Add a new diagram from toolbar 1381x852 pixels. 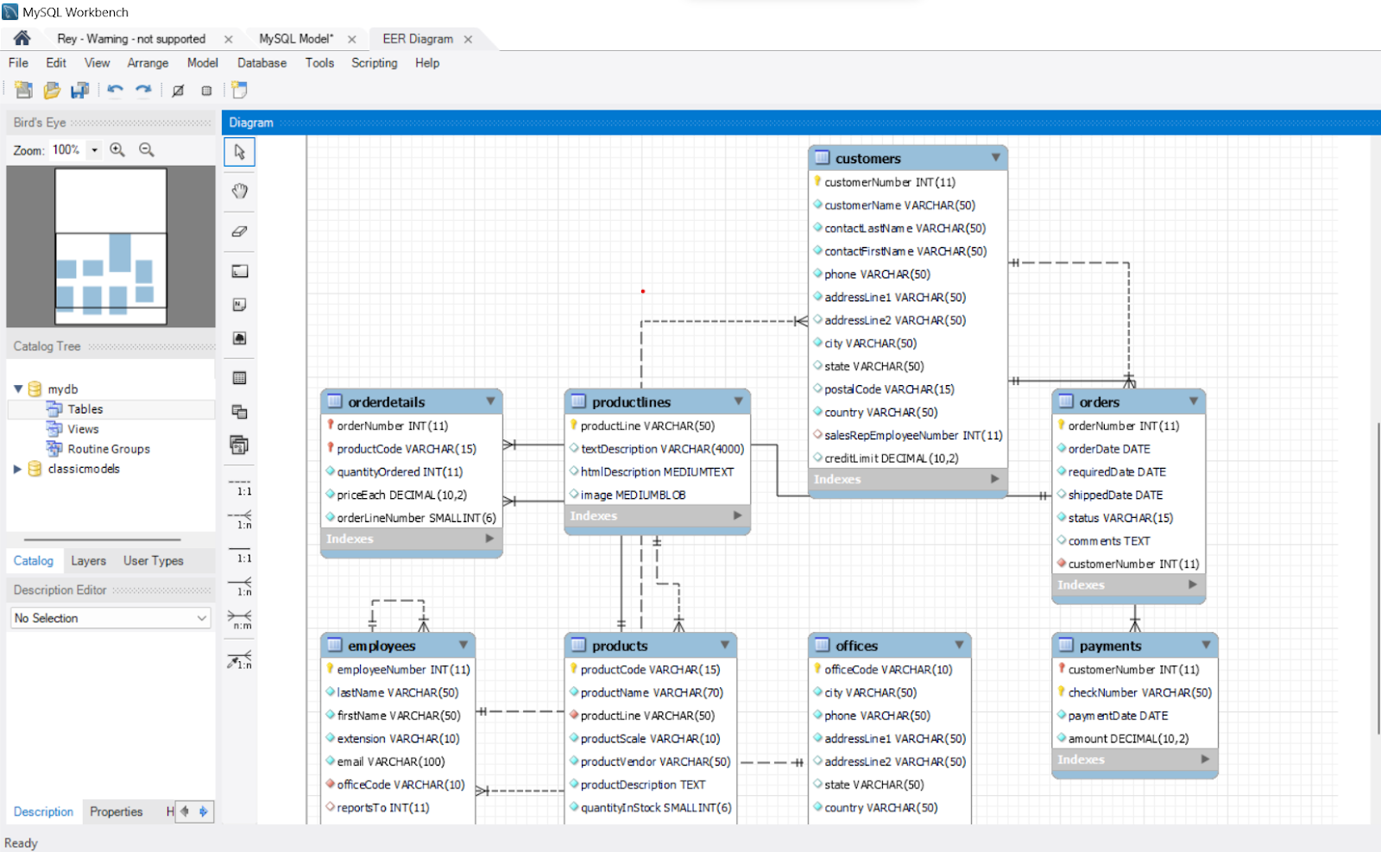(240, 90)
